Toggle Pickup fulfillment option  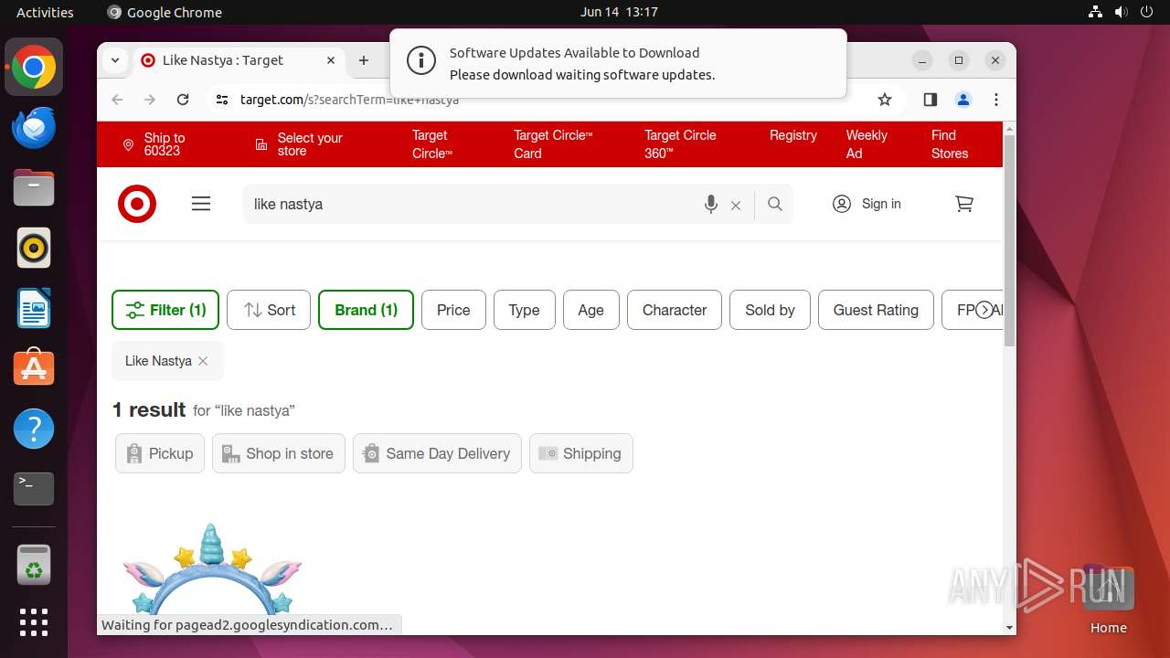pyautogui.click(x=160, y=453)
